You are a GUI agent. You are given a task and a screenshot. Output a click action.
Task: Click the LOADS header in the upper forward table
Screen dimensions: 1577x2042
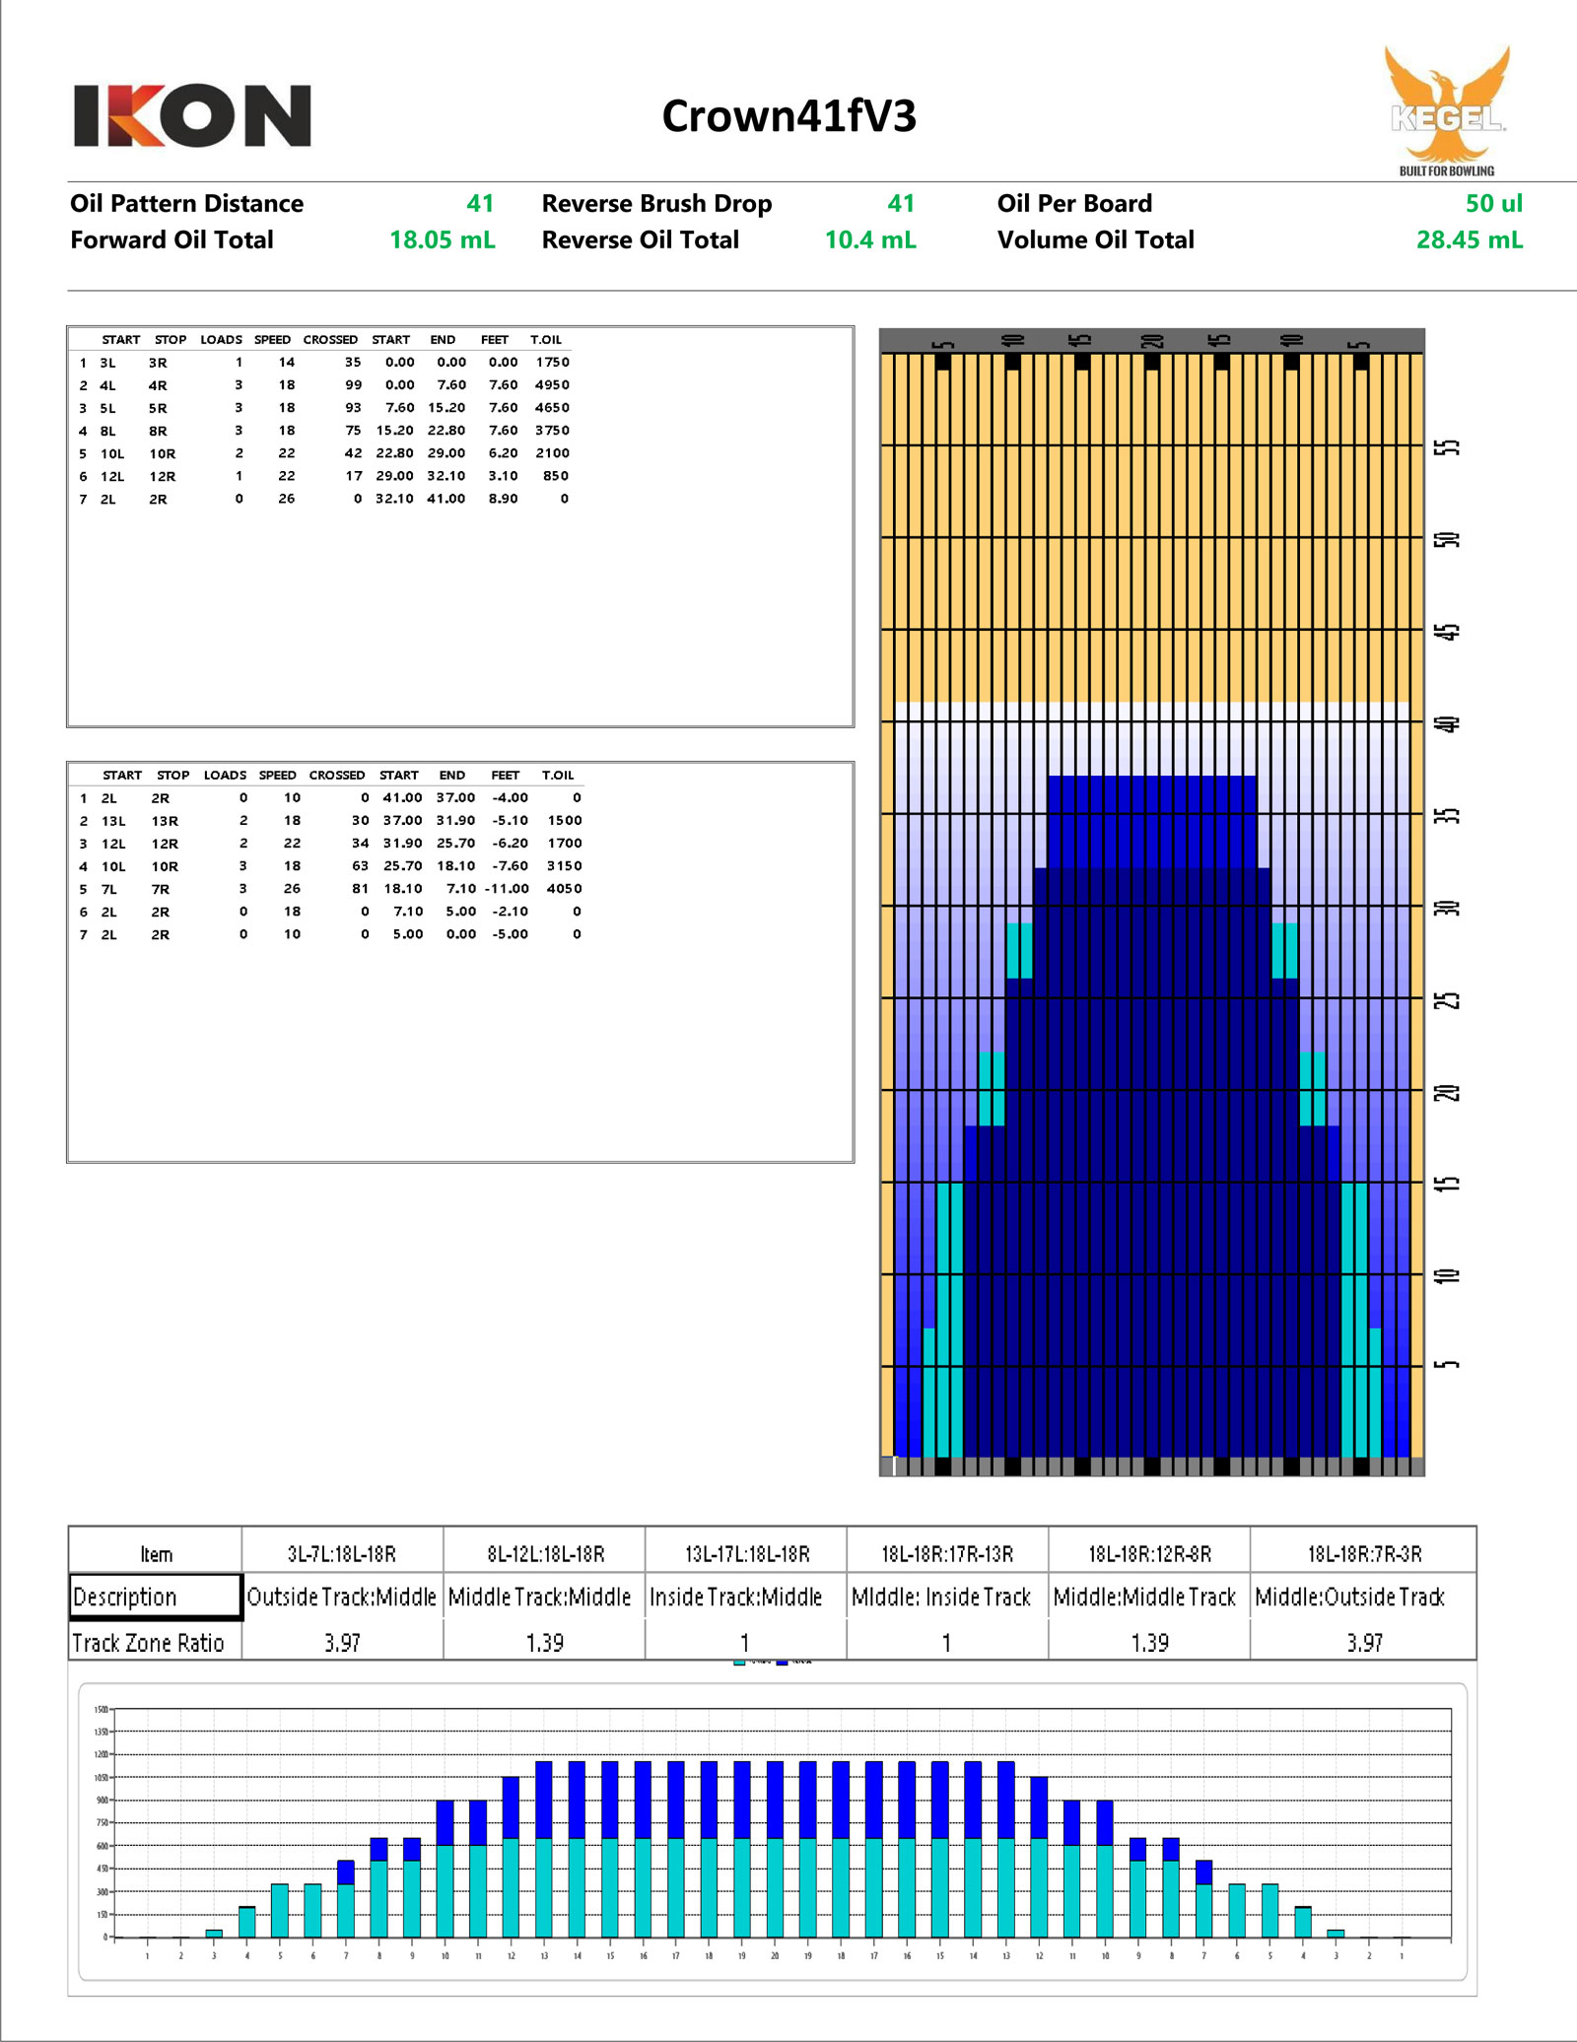click(221, 340)
